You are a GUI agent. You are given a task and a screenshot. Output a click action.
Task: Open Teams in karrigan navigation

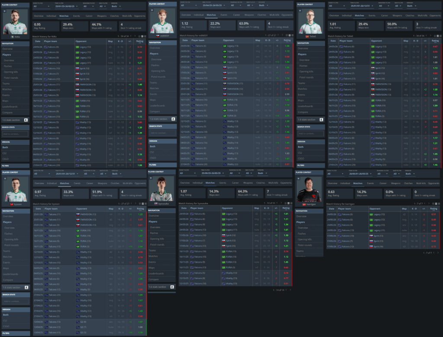pyautogui.click(x=309, y=251)
